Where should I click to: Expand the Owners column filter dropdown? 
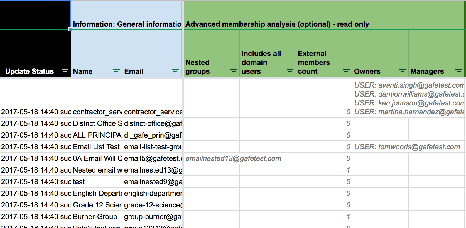(403, 72)
